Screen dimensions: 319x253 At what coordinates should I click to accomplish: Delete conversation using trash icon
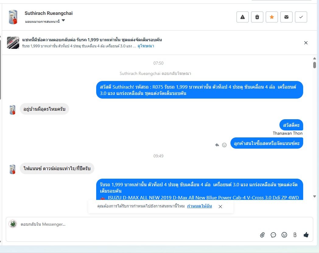point(257,17)
